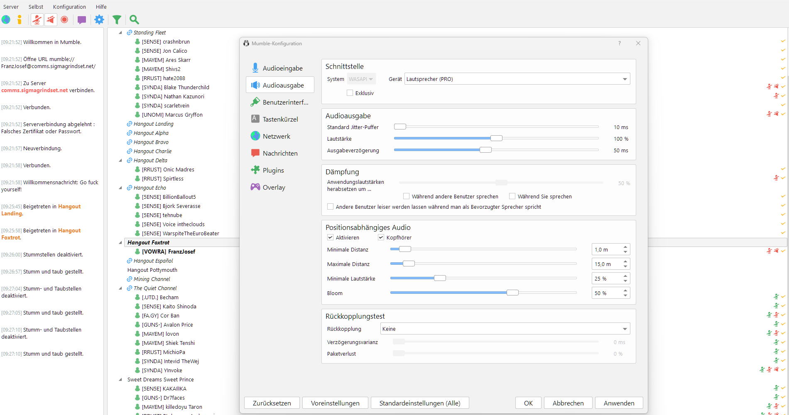The height and width of the screenshot is (415, 789).
Task: Click the Abbrechen button
Action: click(568, 403)
